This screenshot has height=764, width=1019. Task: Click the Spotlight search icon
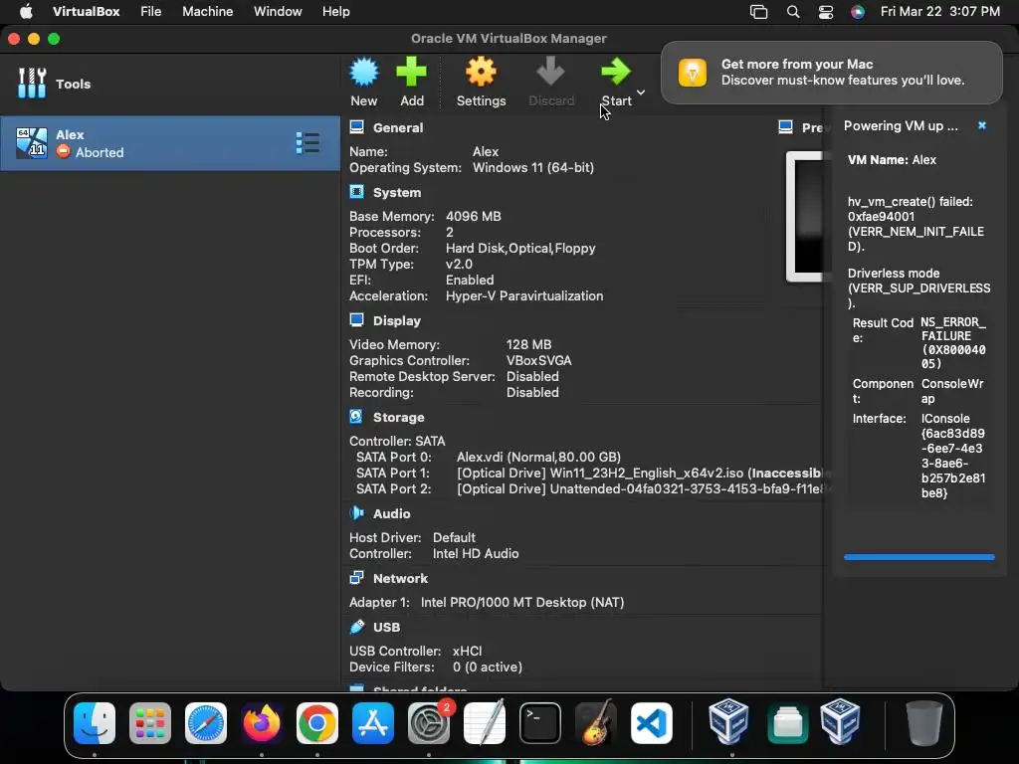click(793, 12)
